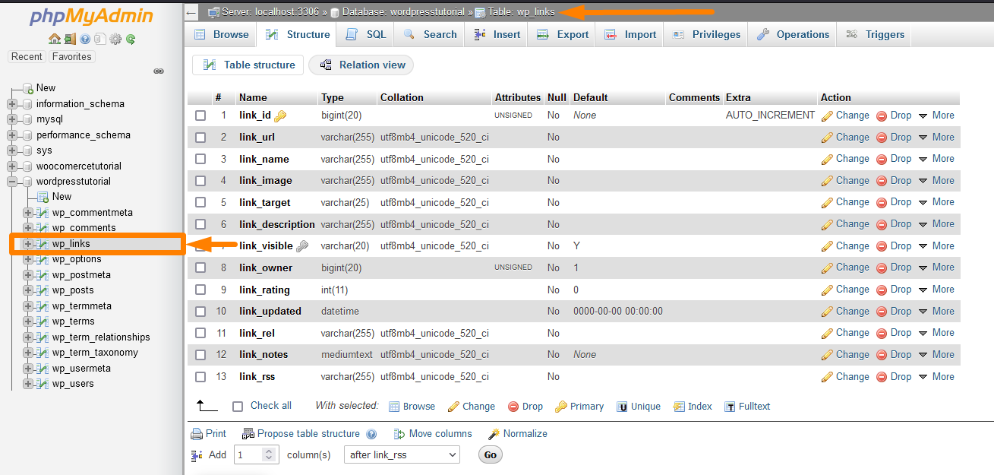Image resolution: width=994 pixels, height=475 pixels.
Task: Click the Print printer icon
Action: [x=197, y=434]
